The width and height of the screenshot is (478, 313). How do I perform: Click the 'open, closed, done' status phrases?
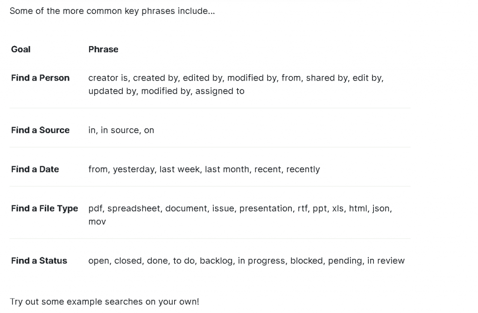[x=129, y=261]
